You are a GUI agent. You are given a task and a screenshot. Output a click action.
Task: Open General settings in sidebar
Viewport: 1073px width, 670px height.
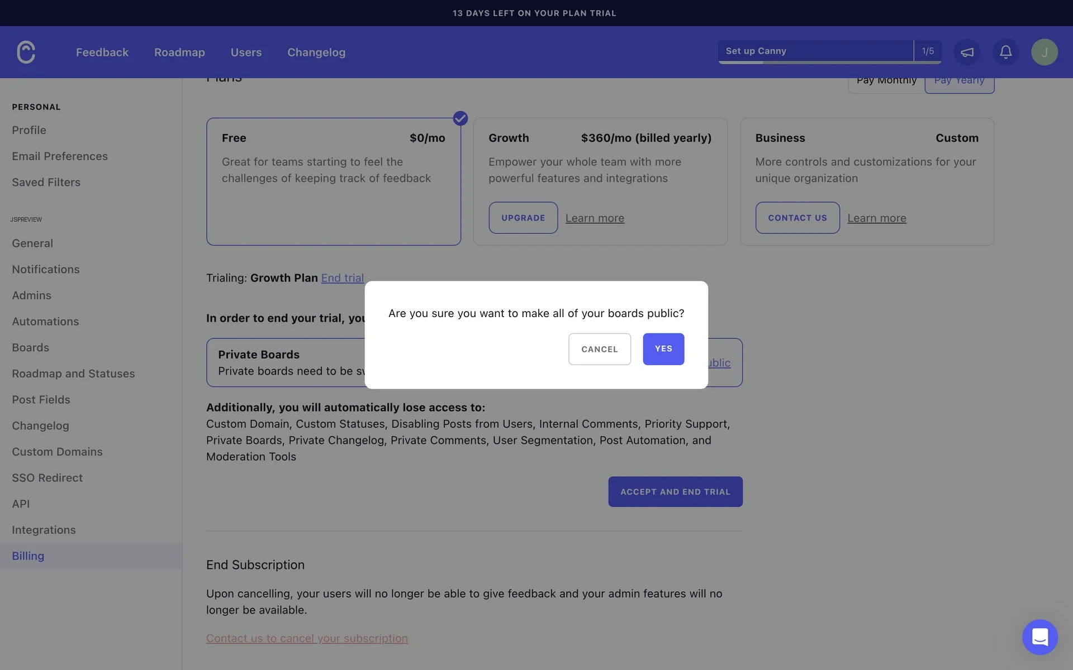point(32,243)
